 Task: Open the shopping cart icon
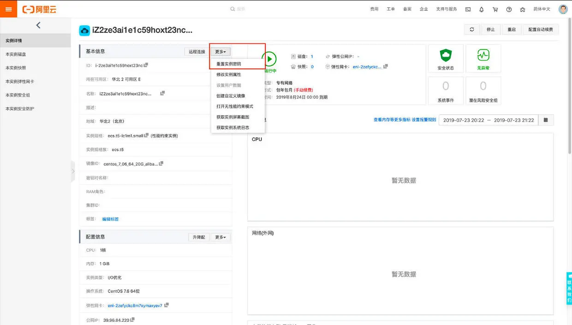(x=495, y=9)
